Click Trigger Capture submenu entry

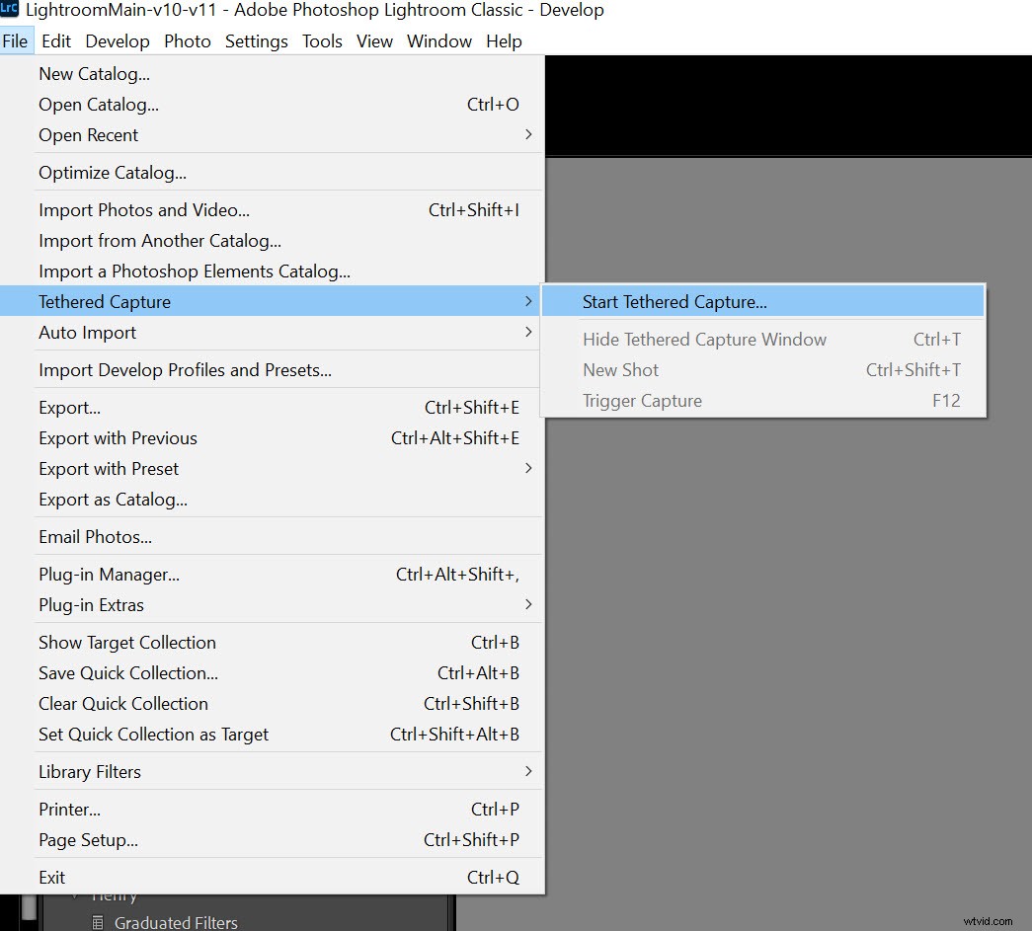(762, 401)
